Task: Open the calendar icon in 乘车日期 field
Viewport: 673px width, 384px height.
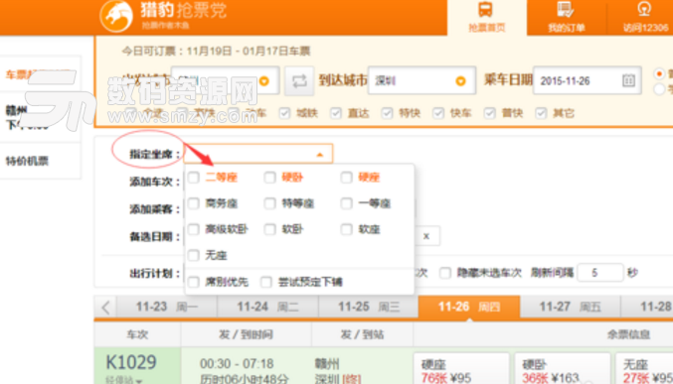Action: click(628, 80)
